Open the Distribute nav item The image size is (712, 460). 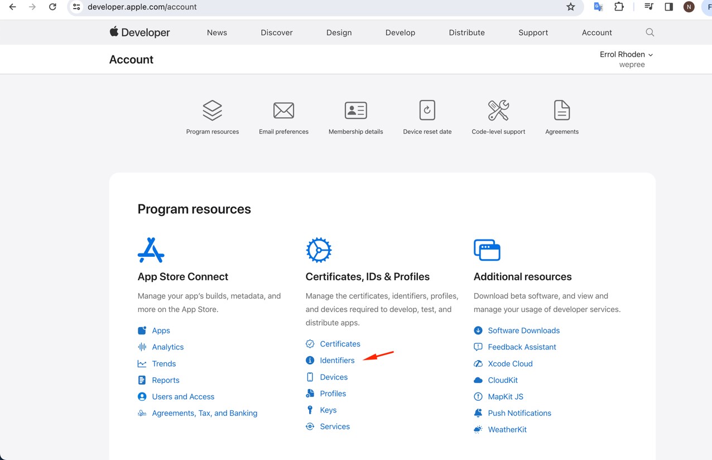(x=466, y=32)
